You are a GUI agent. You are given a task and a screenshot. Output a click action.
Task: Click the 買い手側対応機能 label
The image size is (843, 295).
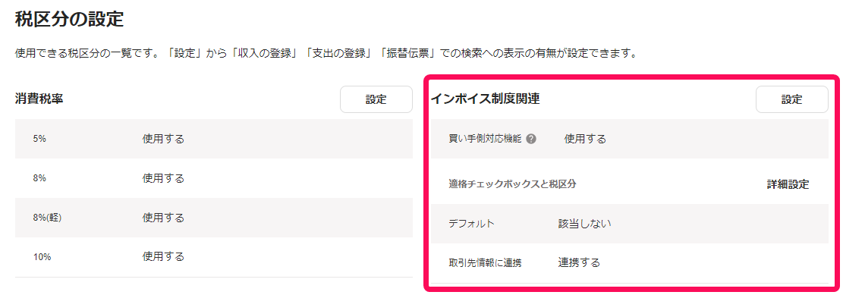tap(485, 140)
